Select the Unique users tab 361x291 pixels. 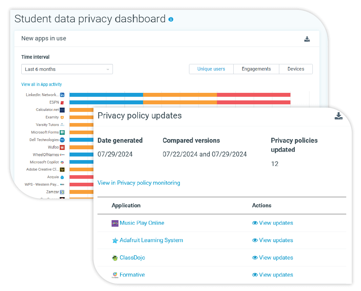pos(211,69)
